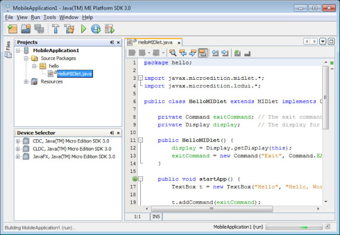340x235 pixels.
Task: Open the editor documents list dropdown
Action: coord(322,41)
